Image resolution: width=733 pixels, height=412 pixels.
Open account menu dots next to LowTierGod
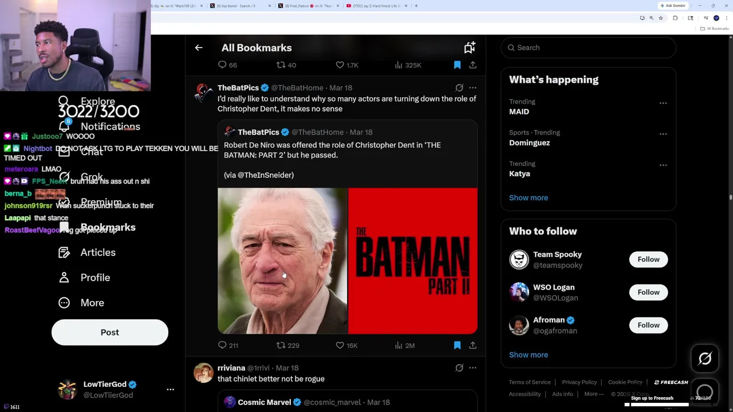170,390
